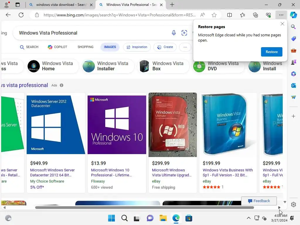This screenshot has height=225, width=300.
Task: Open visual search camera icon
Action: 184,33
